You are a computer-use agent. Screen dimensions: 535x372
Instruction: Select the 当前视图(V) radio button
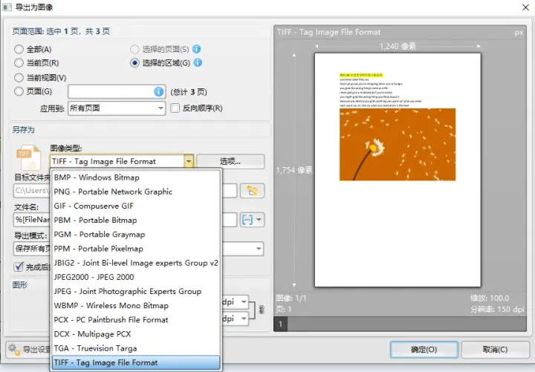tap(19, 78)
